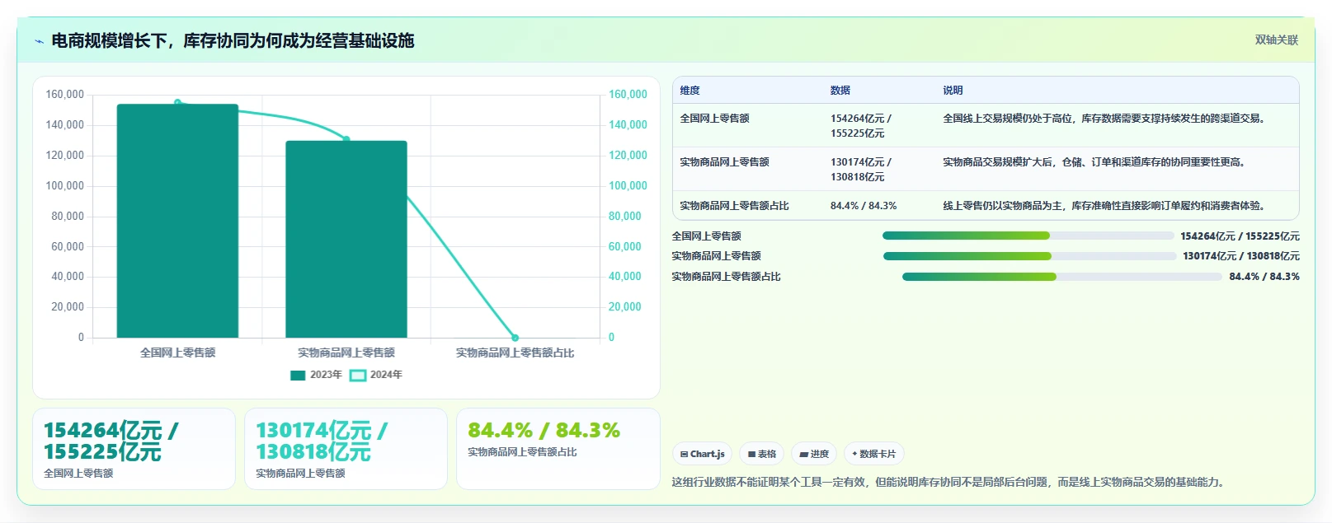Image resolution: width=1332 pixels, height=523 pixels.
Task: Click the 154264亿元 / 155225亿元 data card
Action: pyautogui.click(x=134, y=449)
